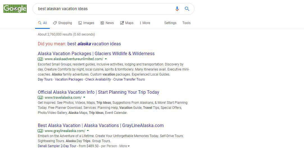Screen dimensions: 304x148
Task: Click the www.graylinealaska.com/ URL text
Action: pyautogui.click(x=65, y=131)
